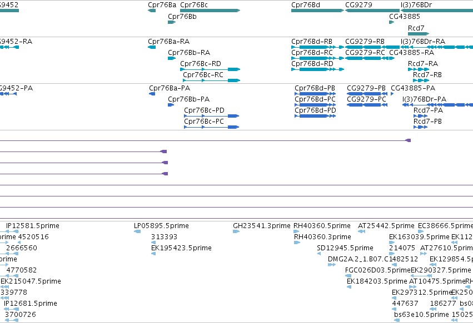473x323 pixels.
Task: Select the EK290327.5prime EST label
Action: pos(441,271)
